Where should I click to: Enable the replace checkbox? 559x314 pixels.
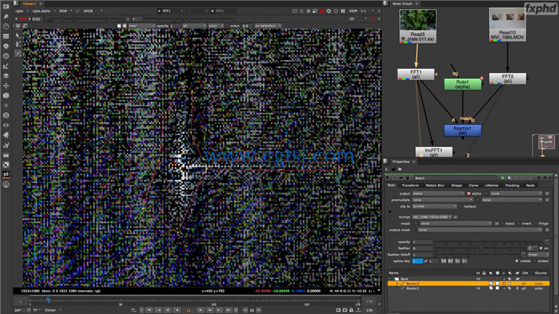tap(460, 206)
